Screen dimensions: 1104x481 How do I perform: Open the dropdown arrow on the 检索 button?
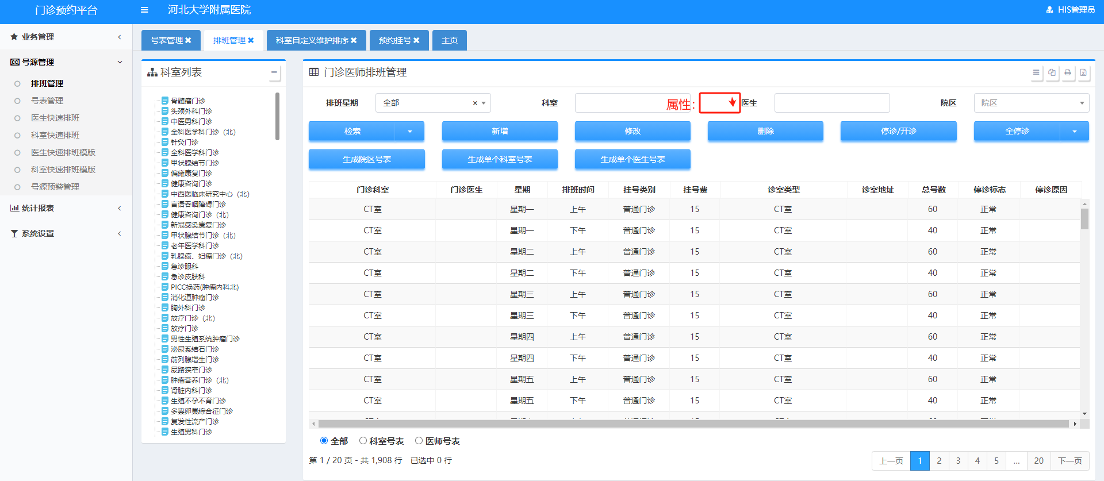pyautogui.click(x=410, y=132)
